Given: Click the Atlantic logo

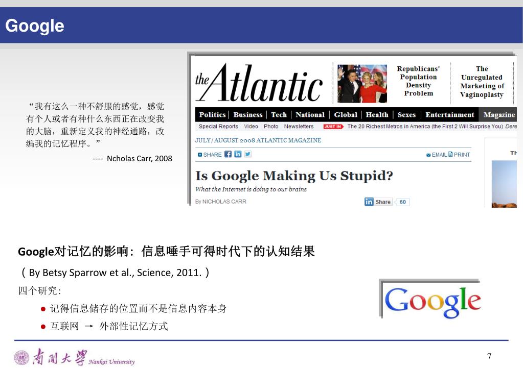Looking at the screenshot, I should click(259, 83).
